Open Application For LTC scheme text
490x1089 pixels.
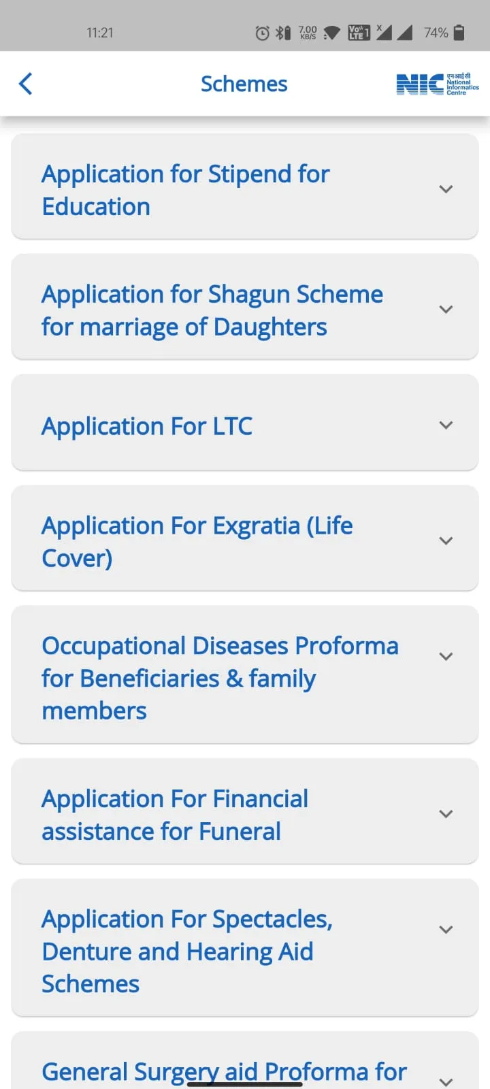(x=147, y=426)
